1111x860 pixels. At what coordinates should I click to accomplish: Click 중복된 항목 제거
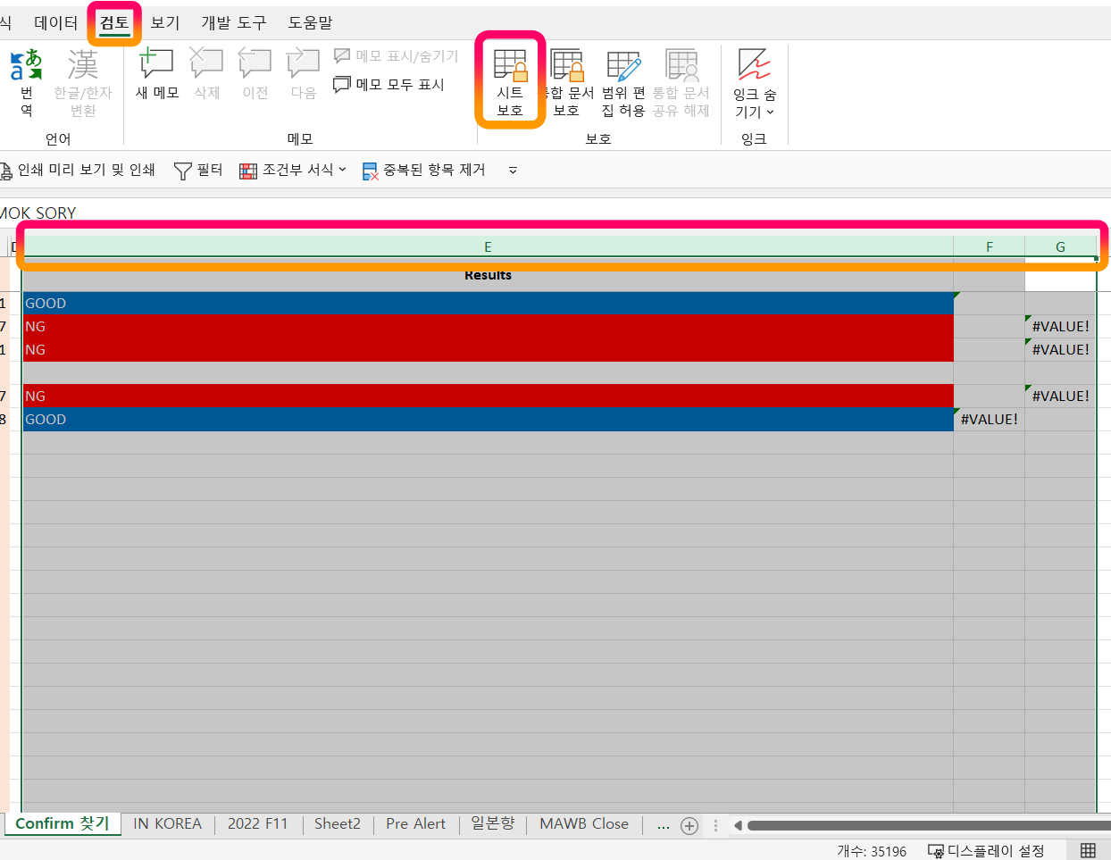coord(424,170)
